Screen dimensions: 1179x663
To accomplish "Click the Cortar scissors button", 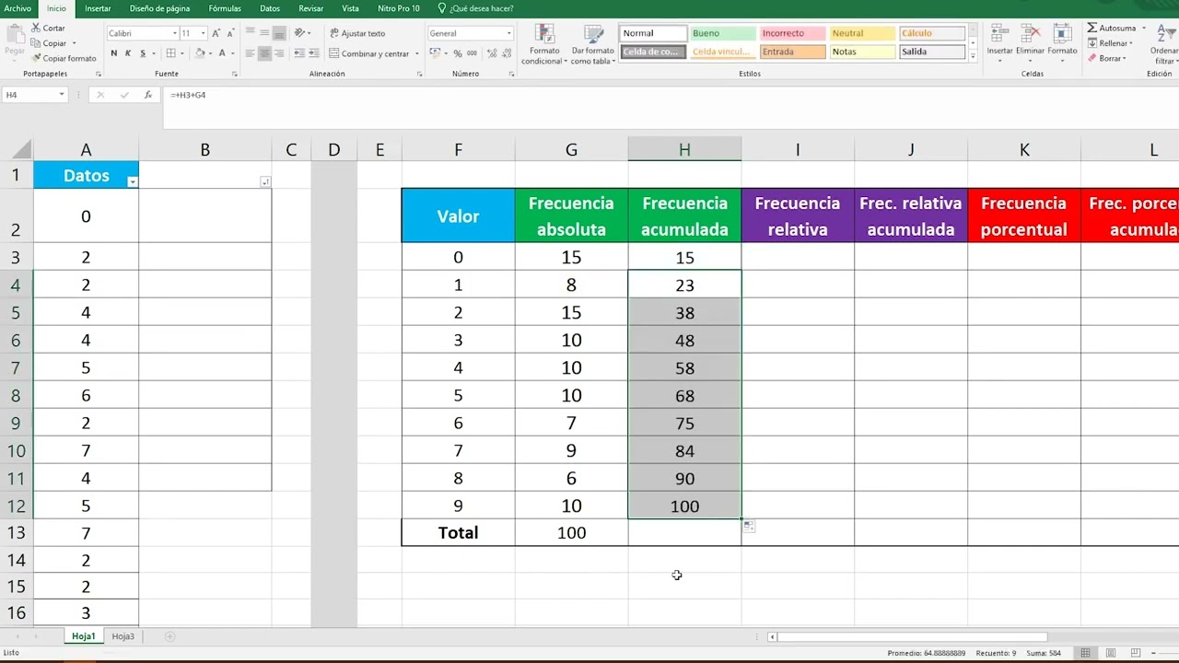I will [x=48, y=29].
